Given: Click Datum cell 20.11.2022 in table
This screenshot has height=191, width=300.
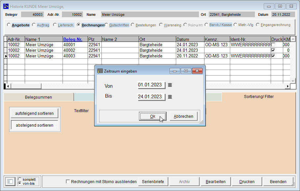Looking at the screenshot, I should pyautogui.click(x=190, y=56).
